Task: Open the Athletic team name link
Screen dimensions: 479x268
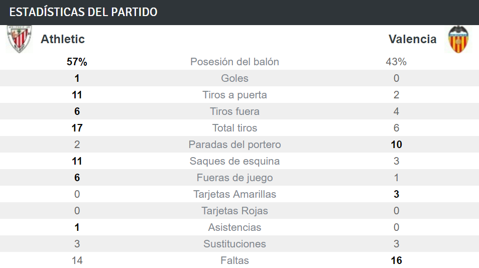Action: (63, 39)
